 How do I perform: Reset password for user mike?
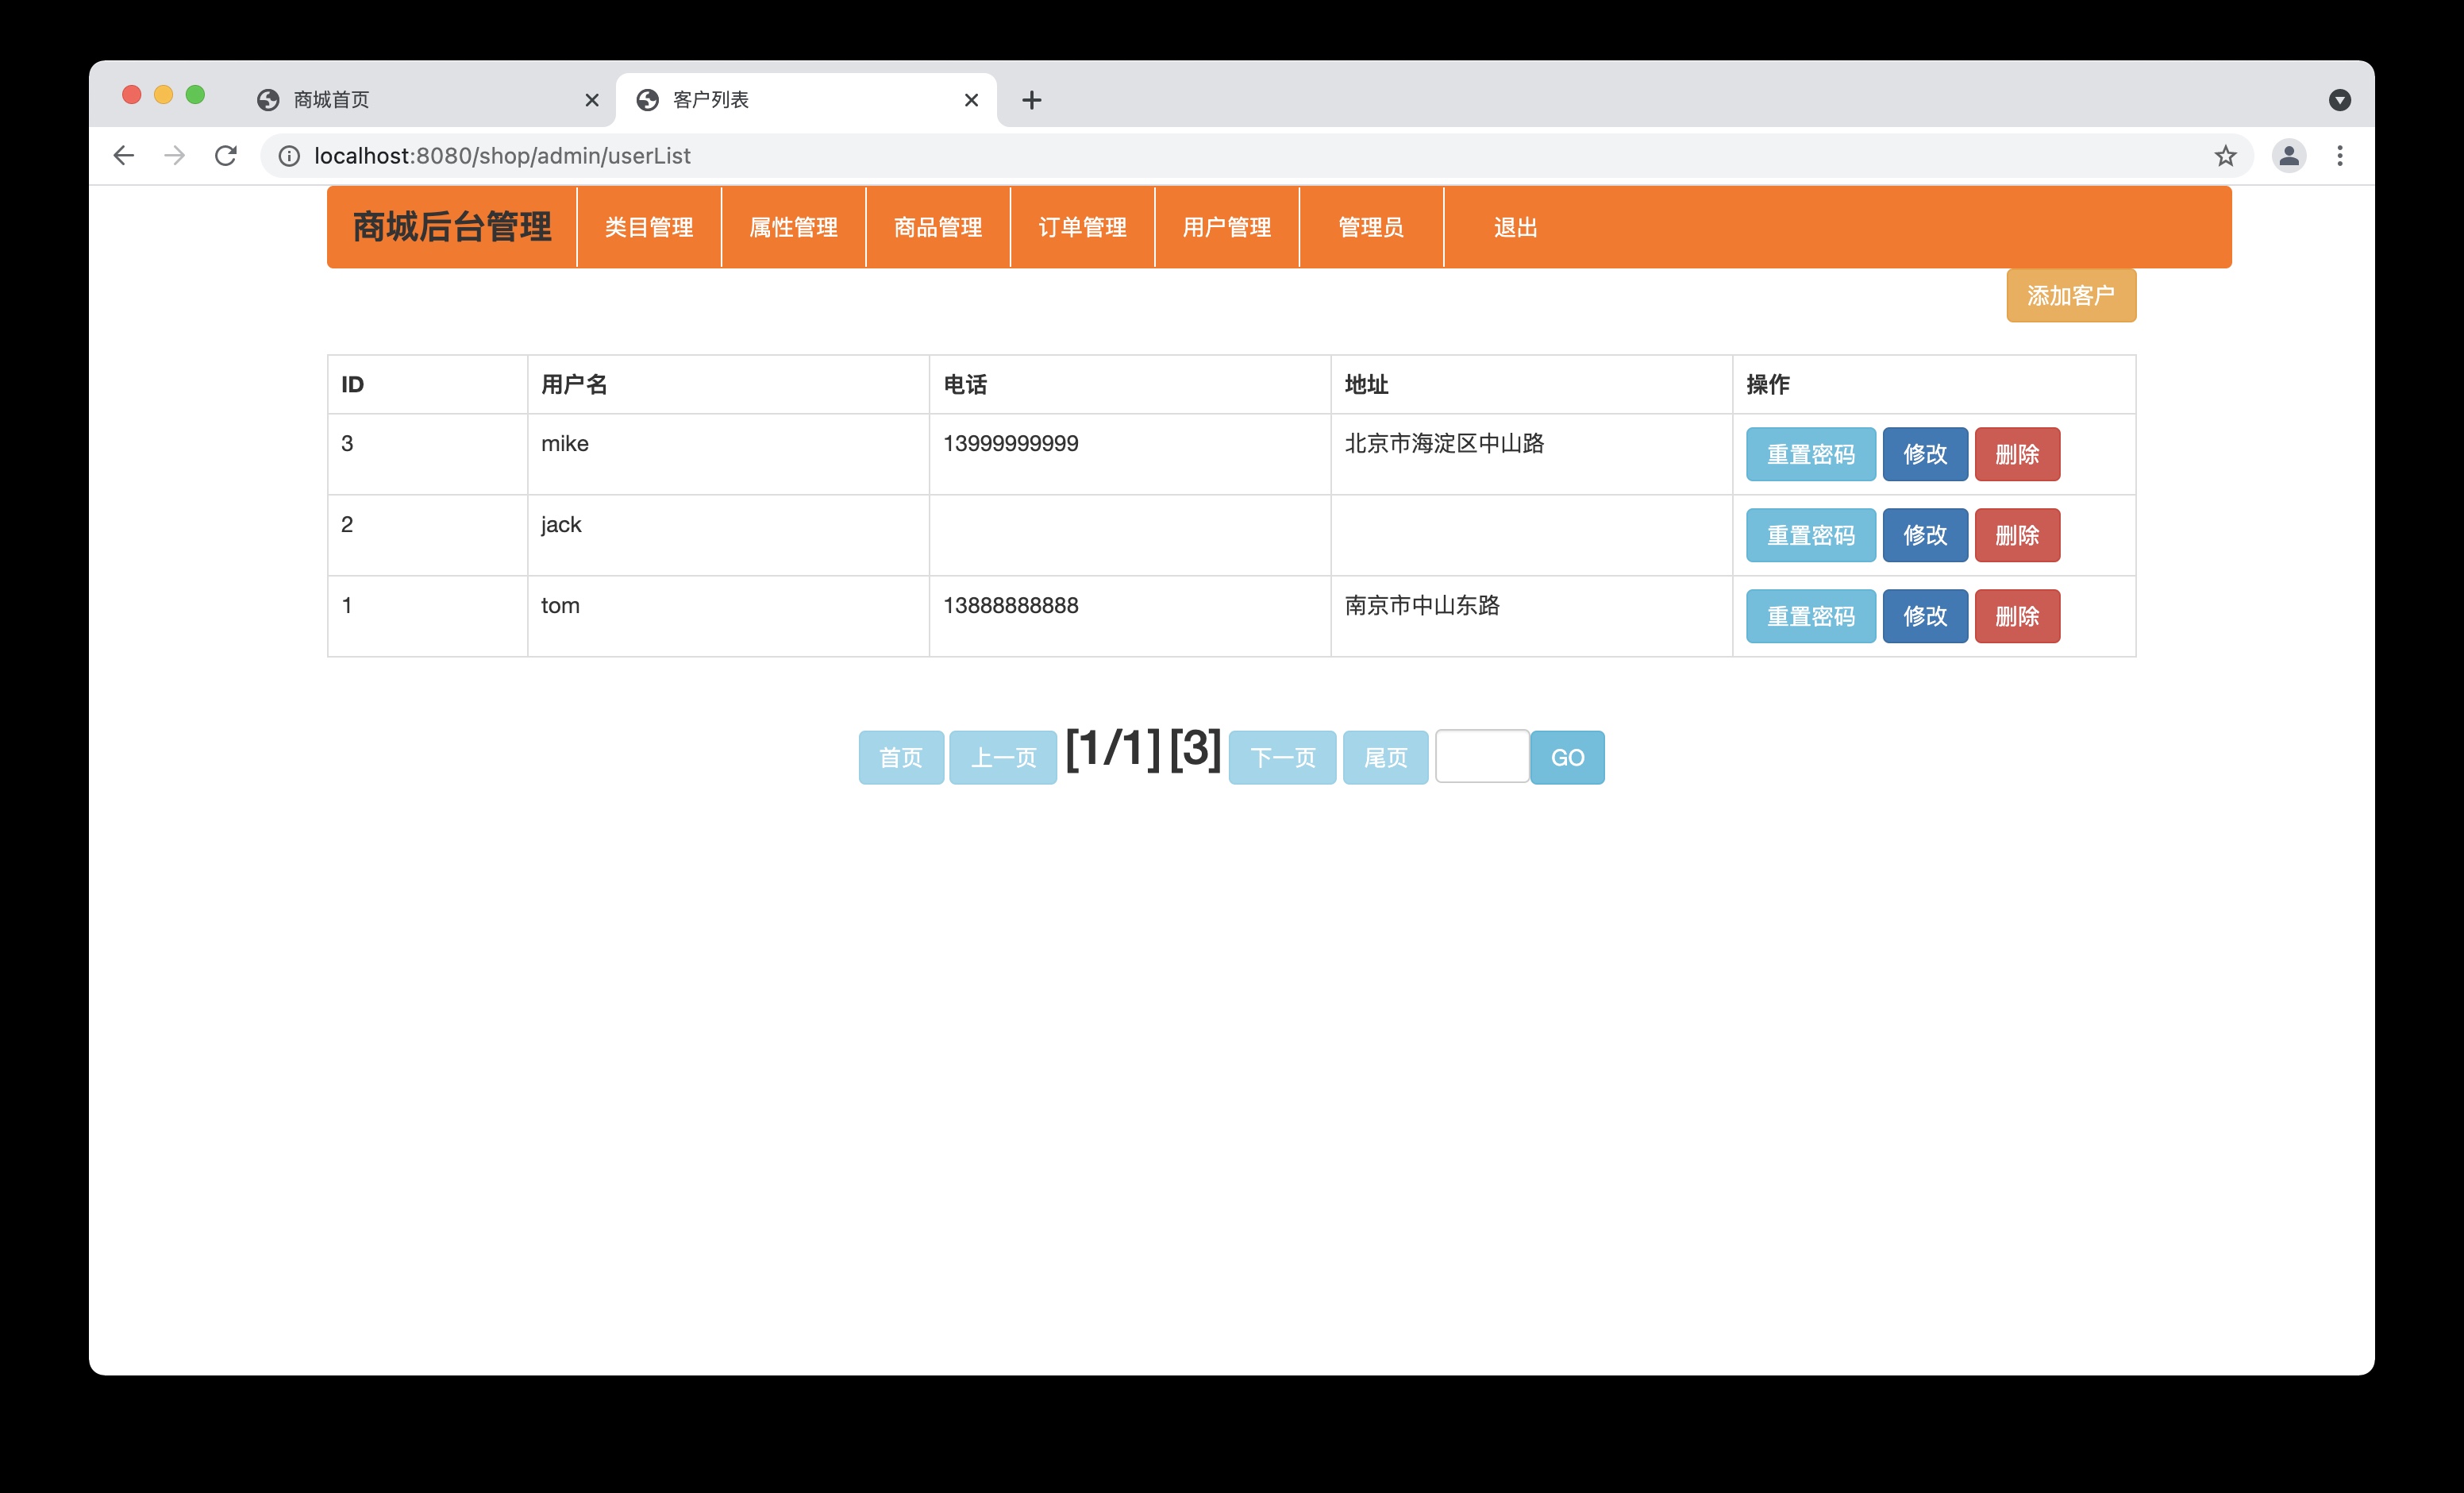(1811, 454)
